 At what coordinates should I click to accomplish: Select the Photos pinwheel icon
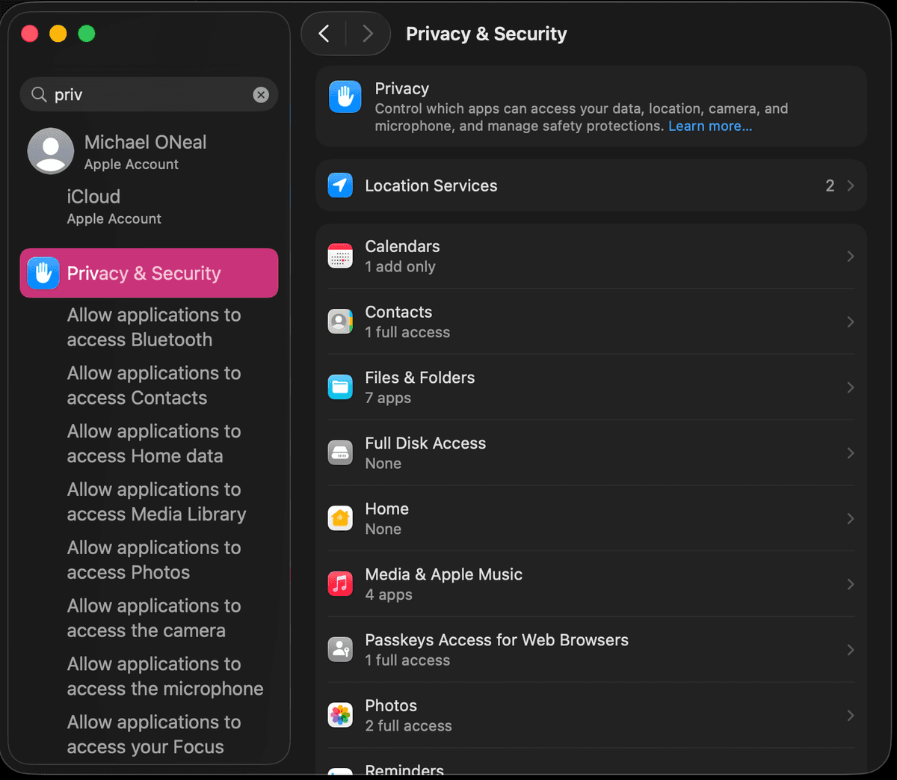click(340, 715)
